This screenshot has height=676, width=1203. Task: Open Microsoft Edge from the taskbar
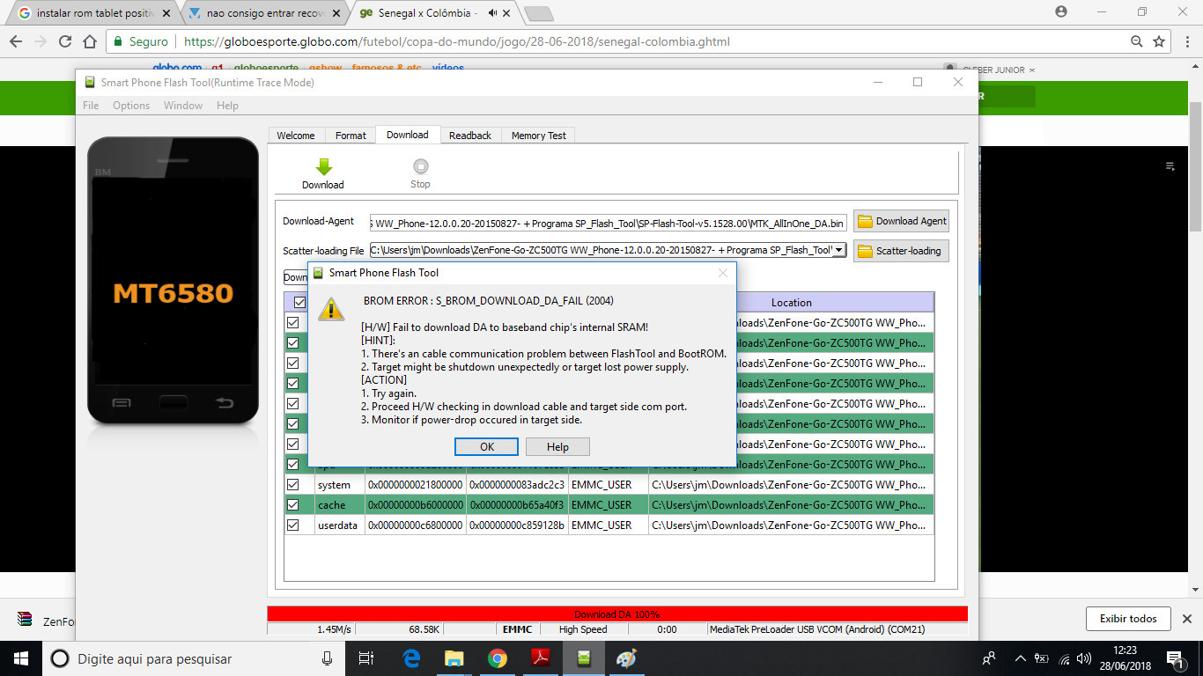click(x=411, y=658)
